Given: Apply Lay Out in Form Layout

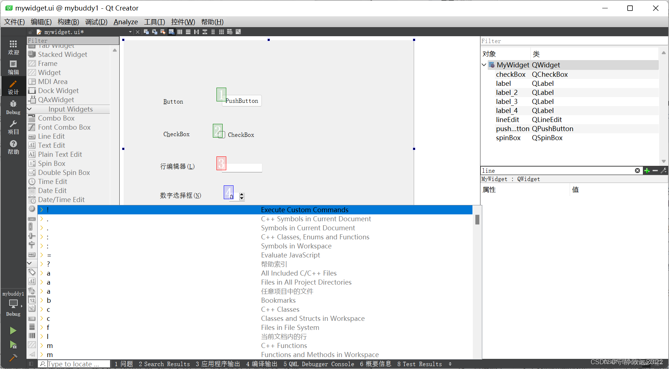Looking at the screenshot, I should coord(213,32).
